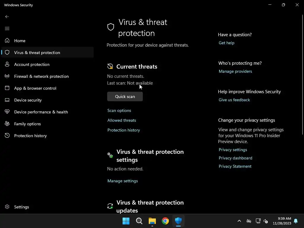Click the Settings gear icon
Screen dimensions: 304x228
tap(7, 207)
